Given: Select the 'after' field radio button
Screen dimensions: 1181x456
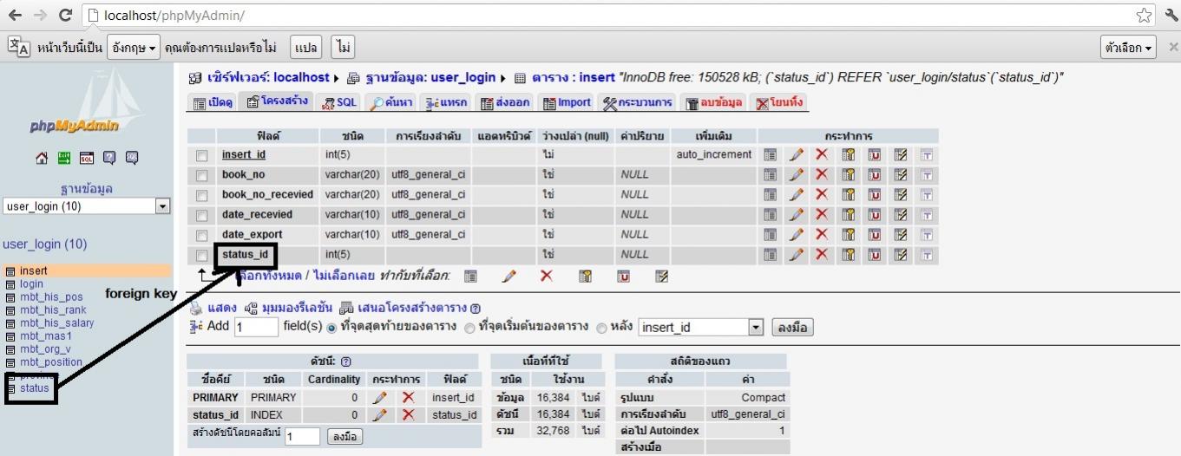Looking at the screenshot, I should click(x=602, y=328).
